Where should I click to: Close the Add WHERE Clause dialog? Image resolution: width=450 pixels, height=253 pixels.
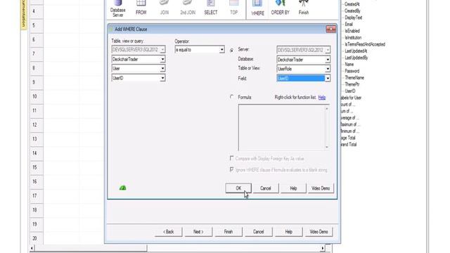pos(331,29)
